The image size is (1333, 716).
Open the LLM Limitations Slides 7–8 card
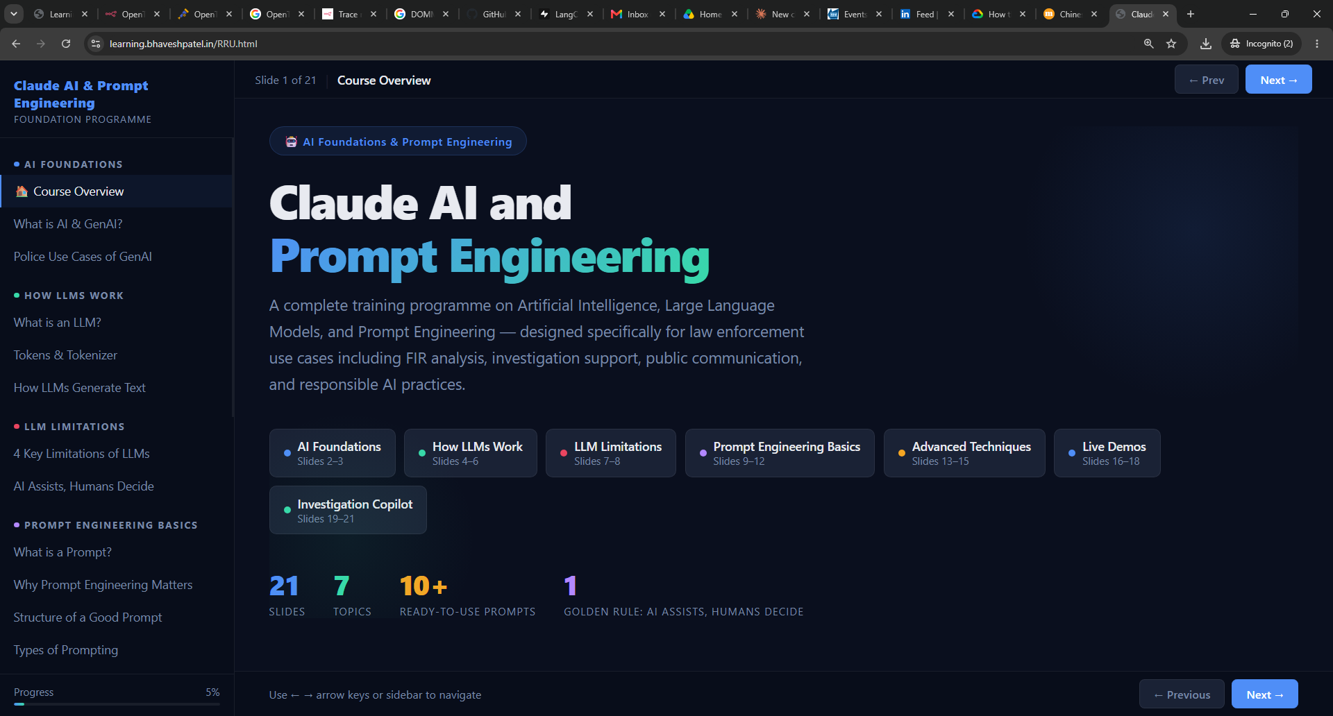point(611,453)
